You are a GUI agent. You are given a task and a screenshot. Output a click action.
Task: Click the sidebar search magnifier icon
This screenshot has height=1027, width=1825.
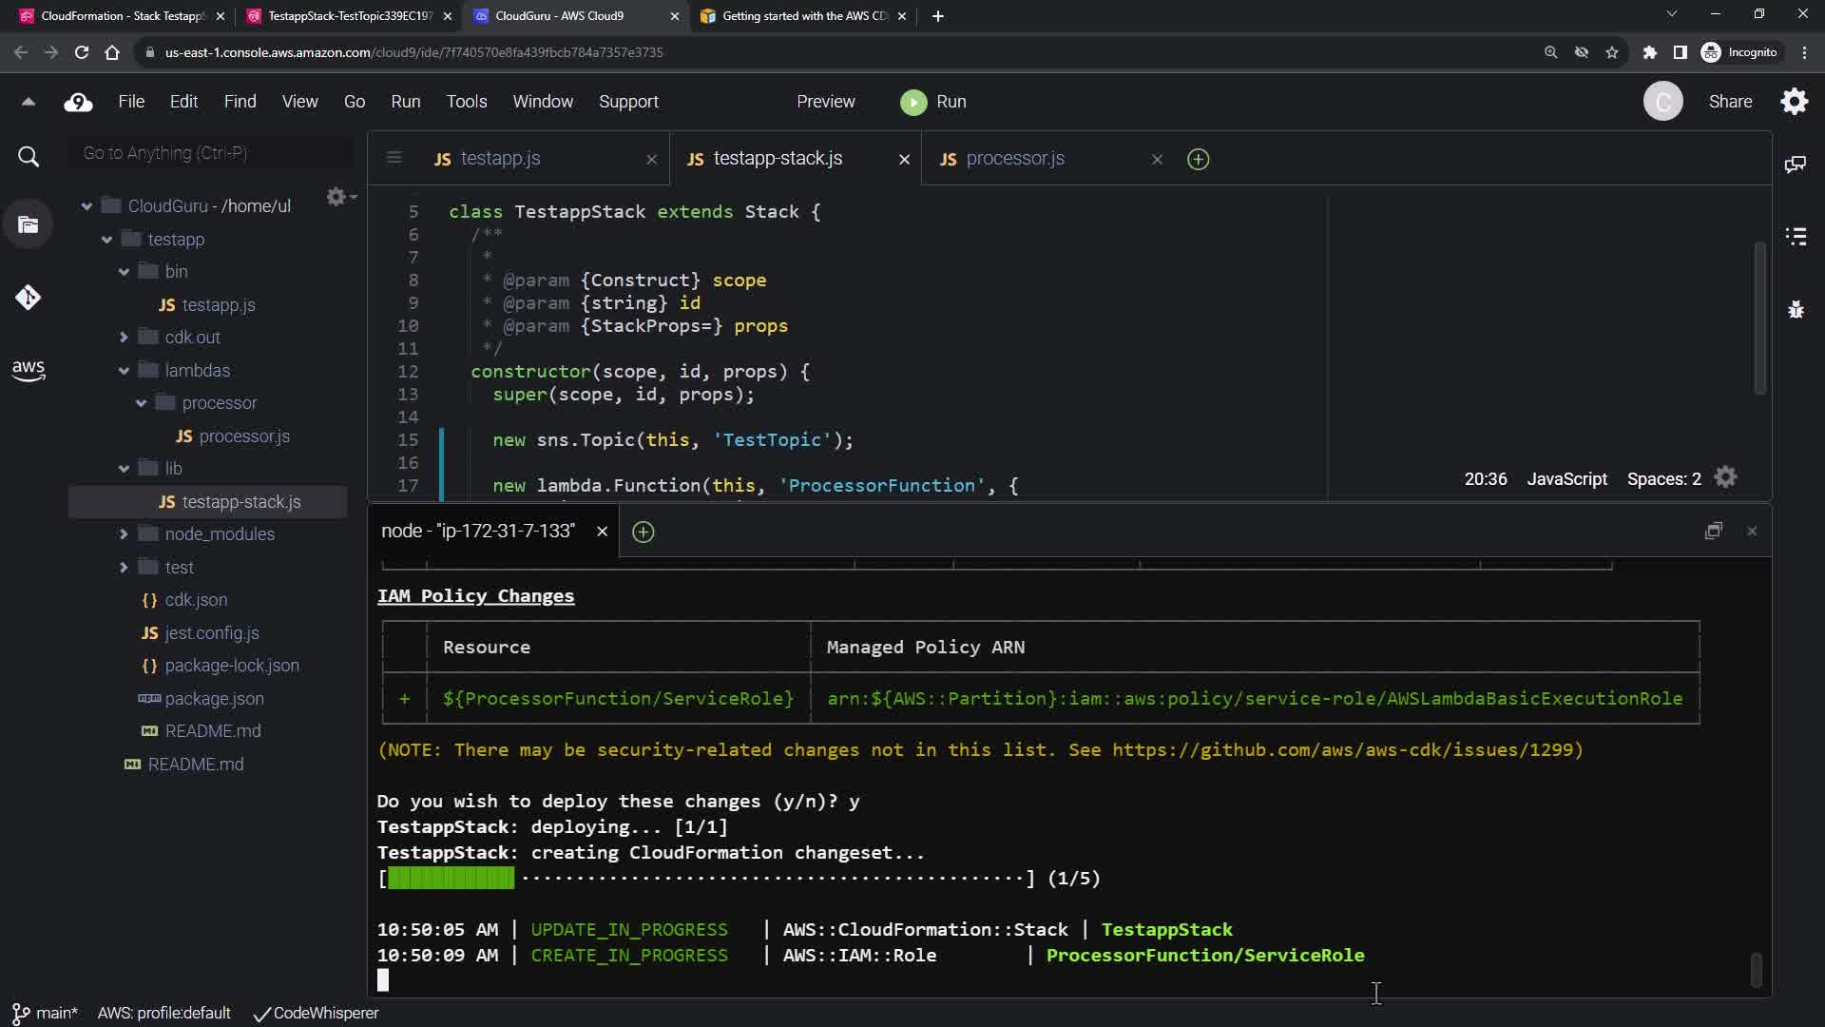click(28, 157)
